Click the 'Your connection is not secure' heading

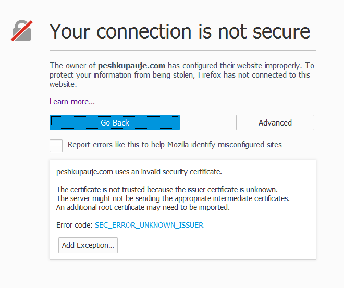[x=180, y=31]
